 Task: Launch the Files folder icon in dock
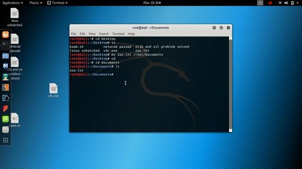[x=5, y=55]
